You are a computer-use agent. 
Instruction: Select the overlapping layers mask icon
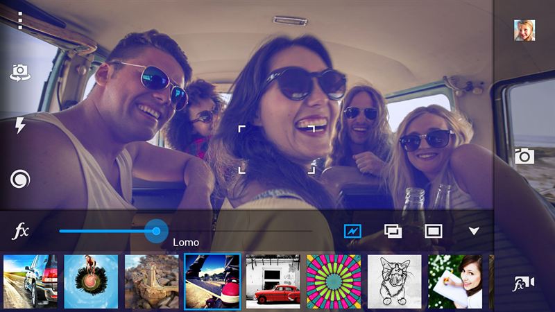coord(393,231)
